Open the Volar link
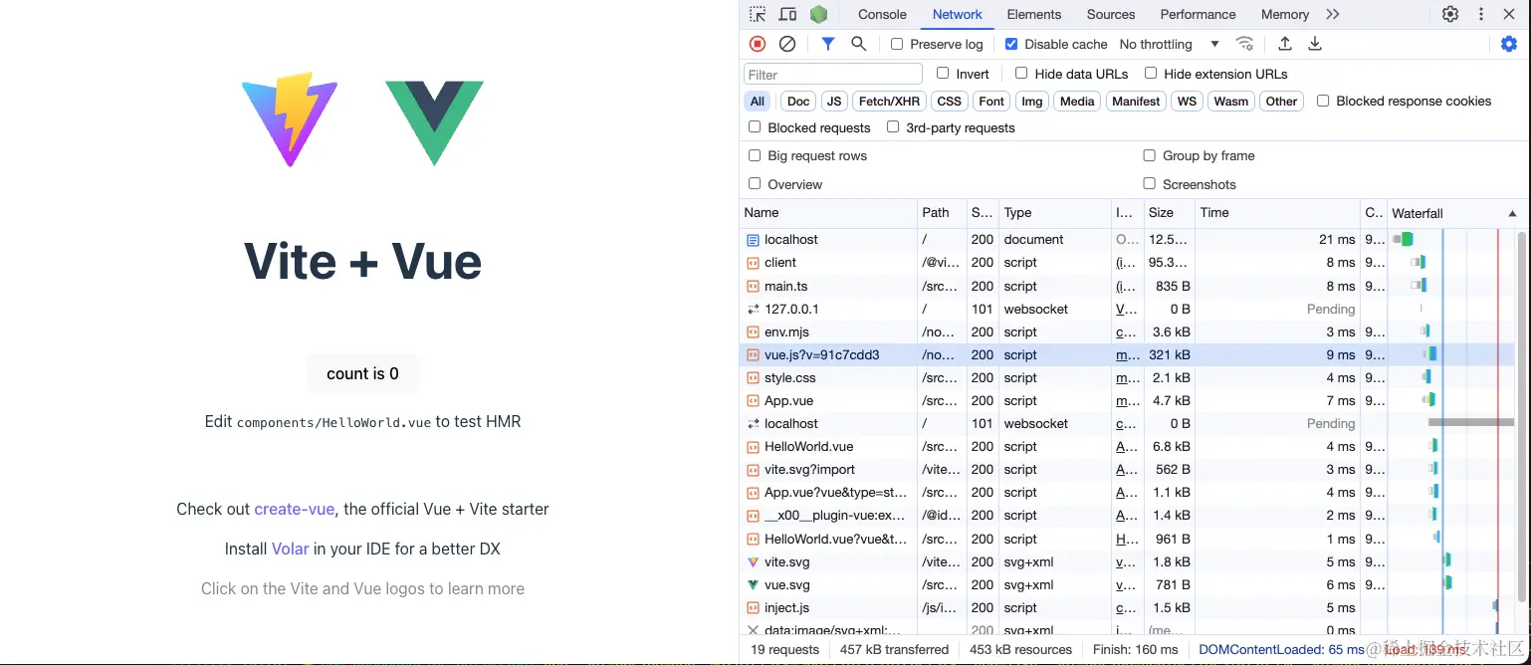This screenshot has width=1531, height=665. coord(290,549)
